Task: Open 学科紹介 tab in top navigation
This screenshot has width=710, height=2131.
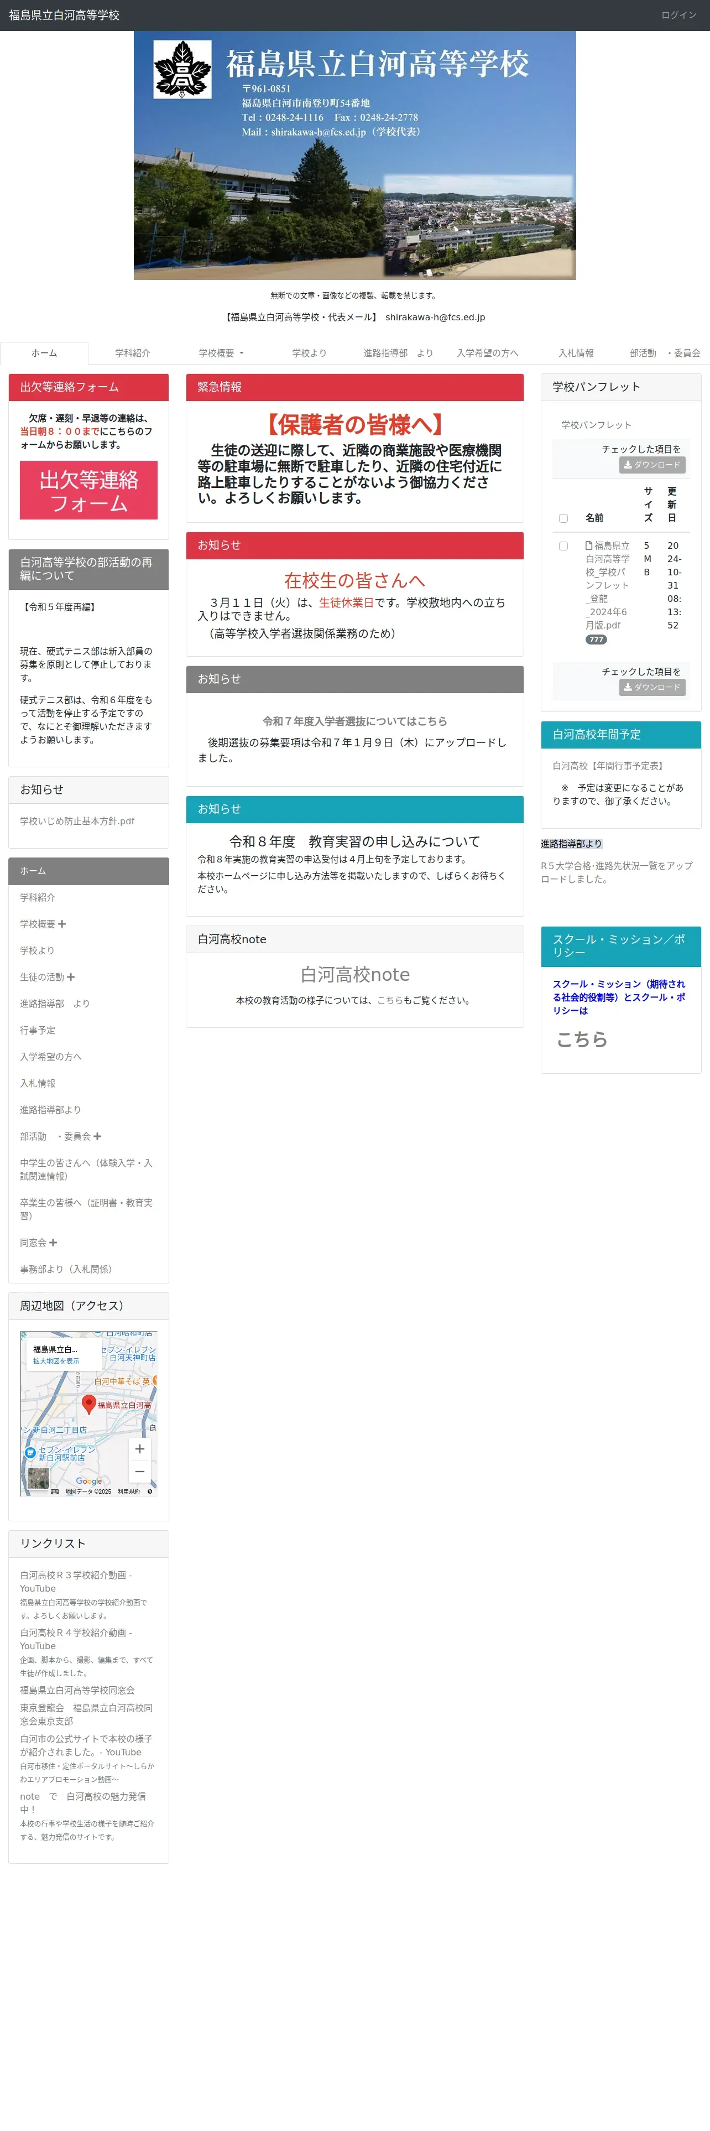Action: coord(132,354)
